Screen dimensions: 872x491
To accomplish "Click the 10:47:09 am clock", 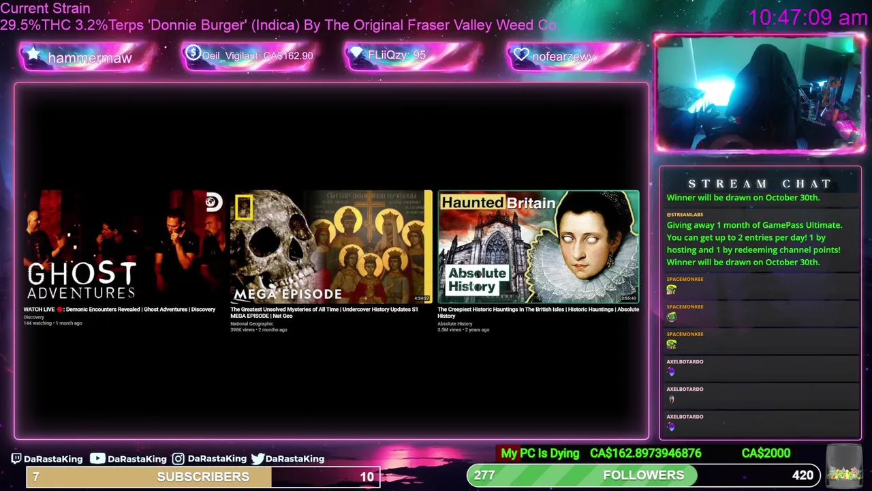I will pos(808,18).
